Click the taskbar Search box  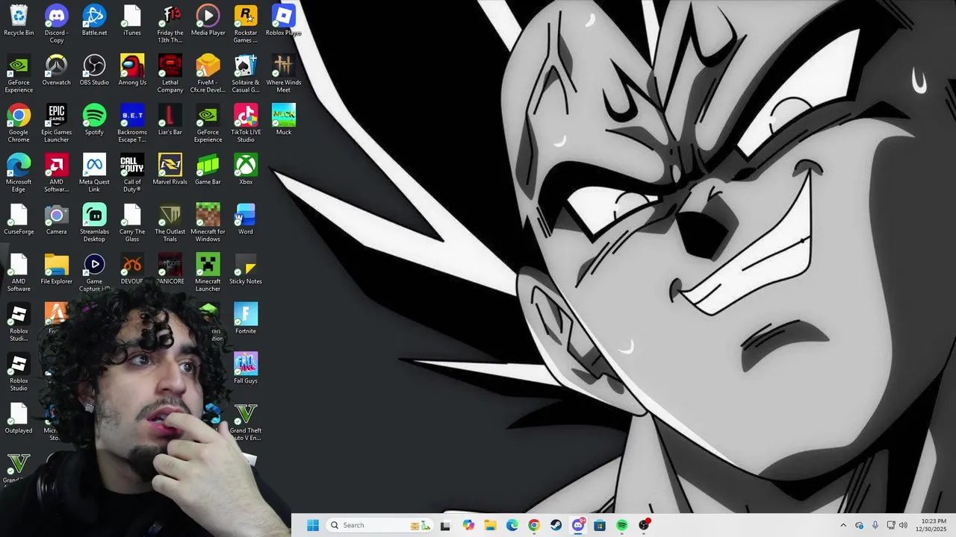pyautogui.click(x=379, y=525)
